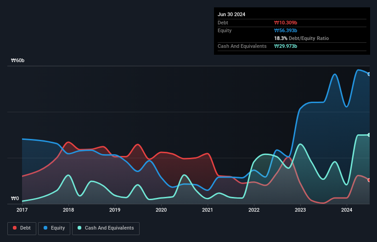Select the 2019 x-axis label
377x242 pixels.
115,210
